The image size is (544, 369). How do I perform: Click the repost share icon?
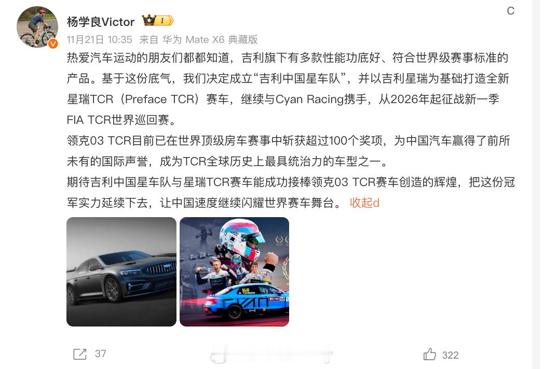(80, 354)
